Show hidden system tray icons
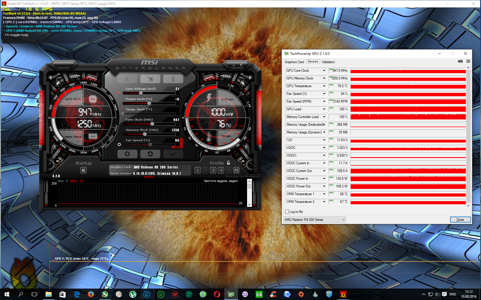This screenshot has height=300, width=481. [x=424, y=294]
